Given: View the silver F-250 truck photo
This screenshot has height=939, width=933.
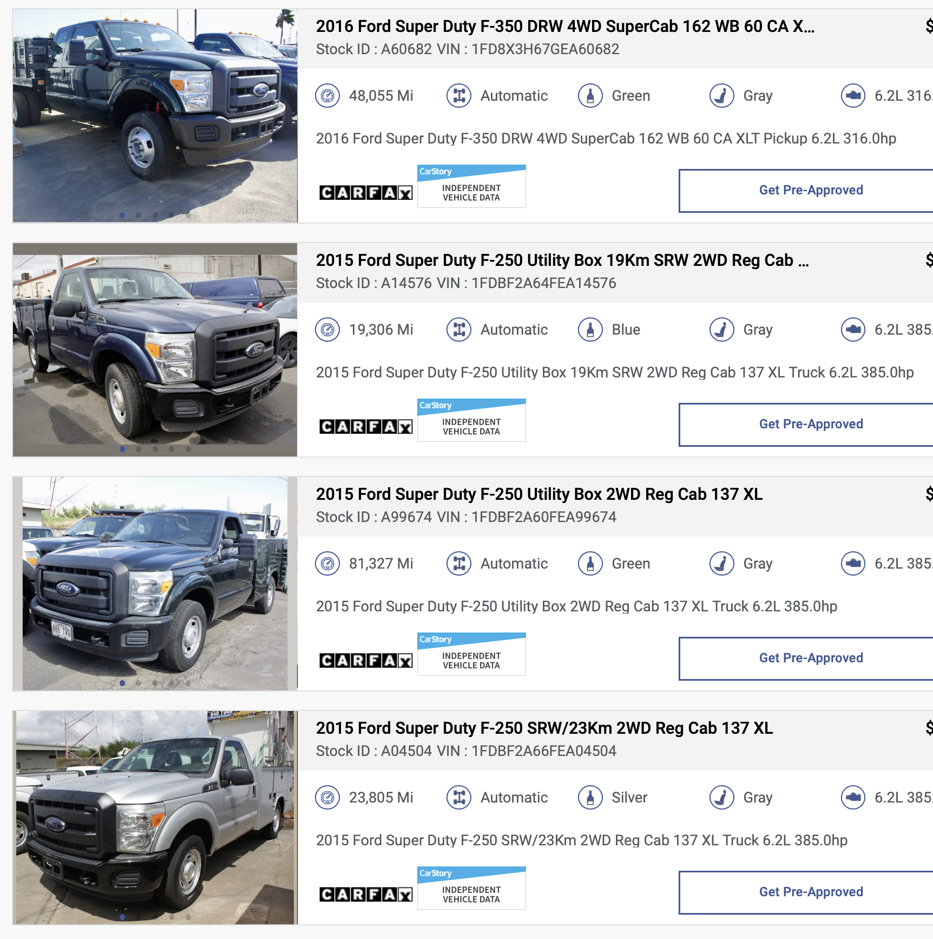Looking at the screenshot, I should (155, 817).
